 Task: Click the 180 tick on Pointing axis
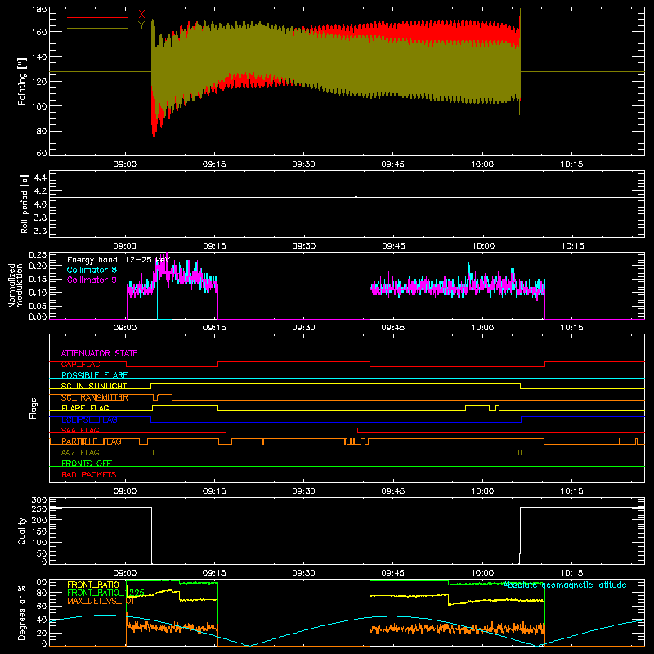point(39,10)
